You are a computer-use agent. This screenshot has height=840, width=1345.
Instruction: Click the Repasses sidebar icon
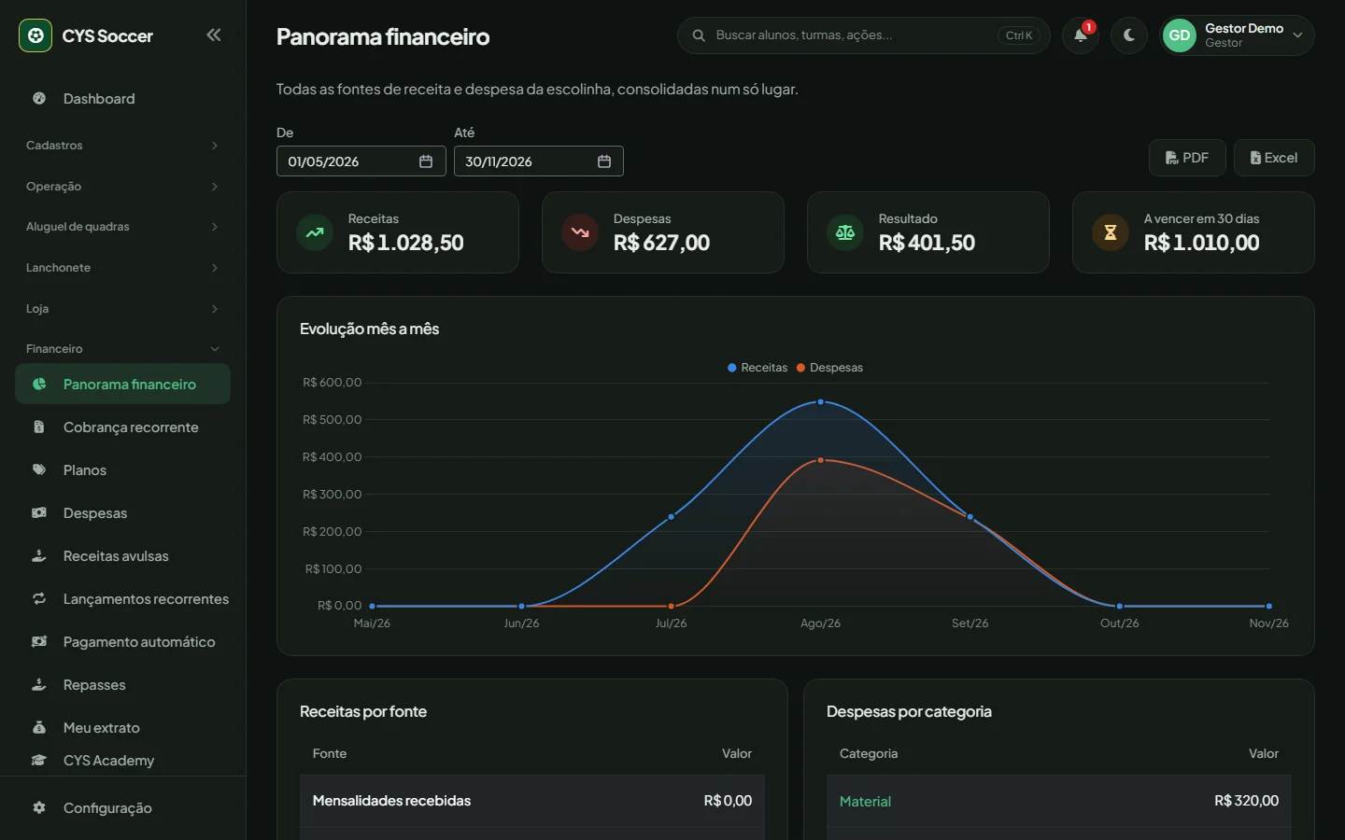pos(39,685)
